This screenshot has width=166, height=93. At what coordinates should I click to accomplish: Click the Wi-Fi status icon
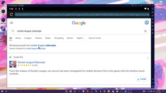tap(146, 9)
